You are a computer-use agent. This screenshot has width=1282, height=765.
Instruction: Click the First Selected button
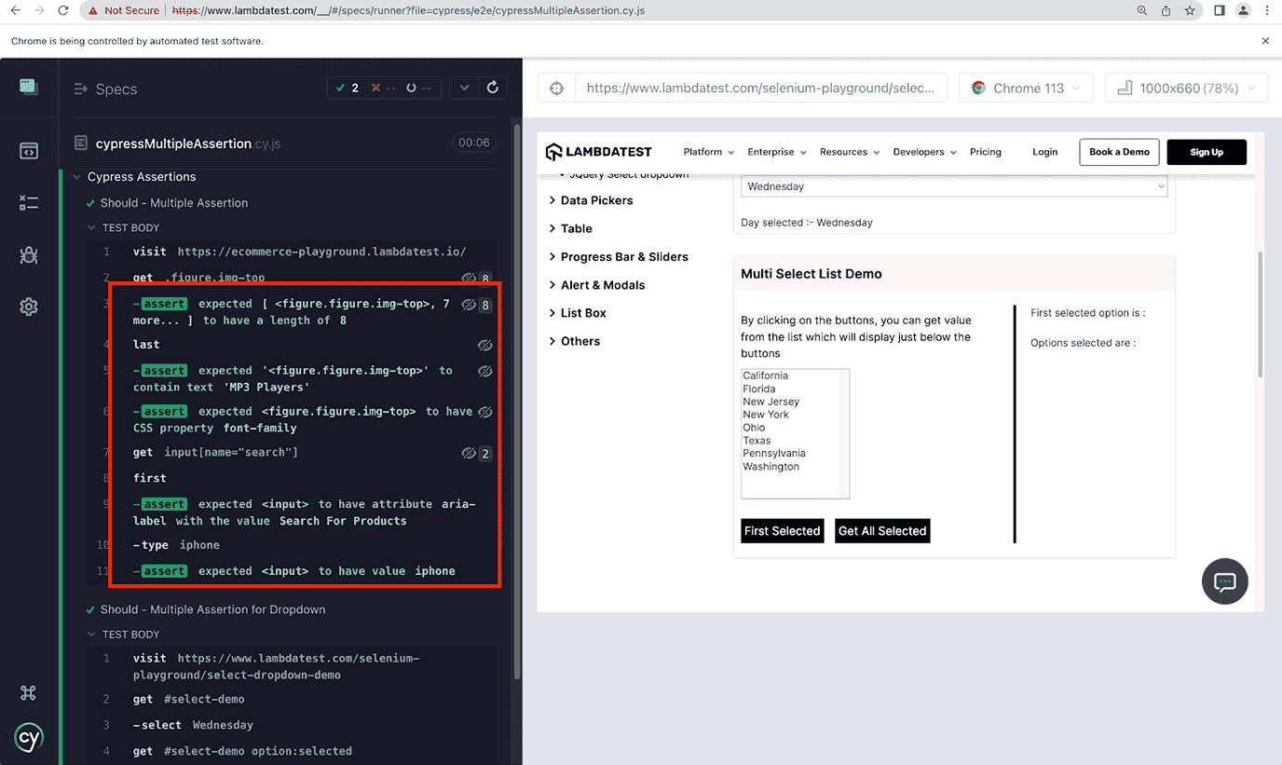coord(782,530)
